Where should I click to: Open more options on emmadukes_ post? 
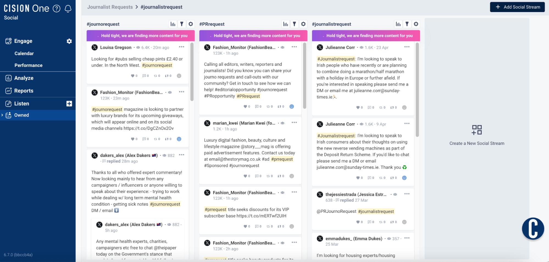pyautogui.click(x=407, y=238)
